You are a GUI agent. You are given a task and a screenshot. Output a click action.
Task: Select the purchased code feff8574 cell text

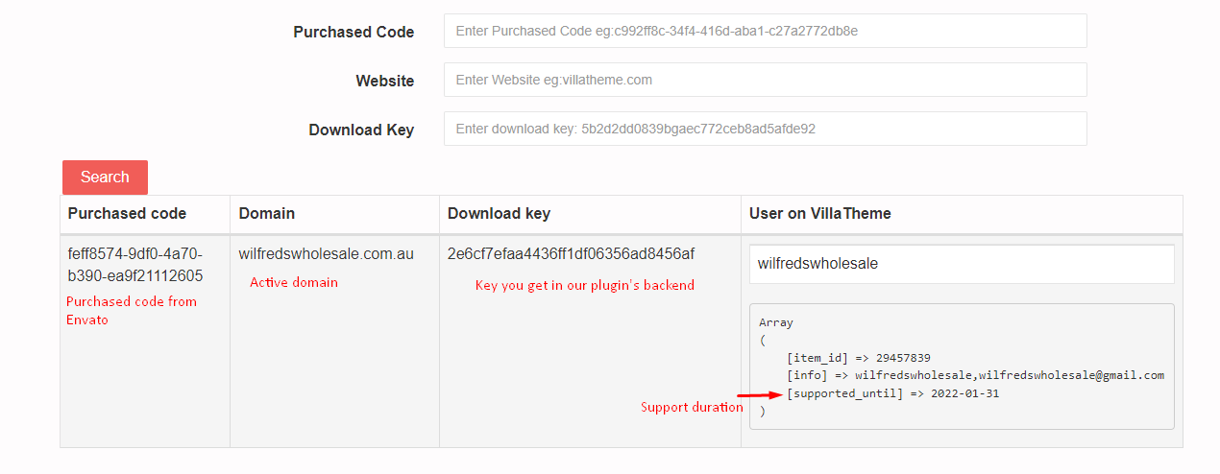click(x=135, y=265)
